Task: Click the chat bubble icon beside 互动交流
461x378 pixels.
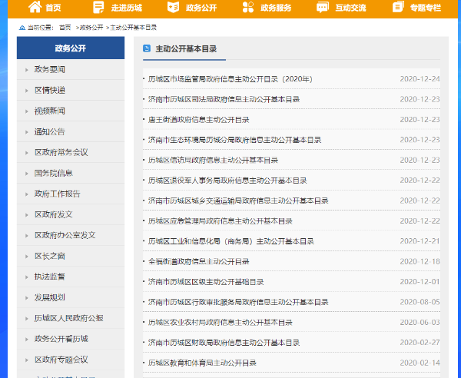Action: 323,8
